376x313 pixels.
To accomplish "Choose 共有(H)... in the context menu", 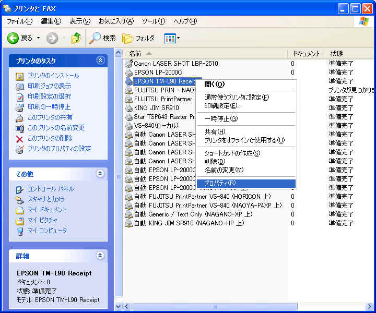I will [x=246, y=131].
